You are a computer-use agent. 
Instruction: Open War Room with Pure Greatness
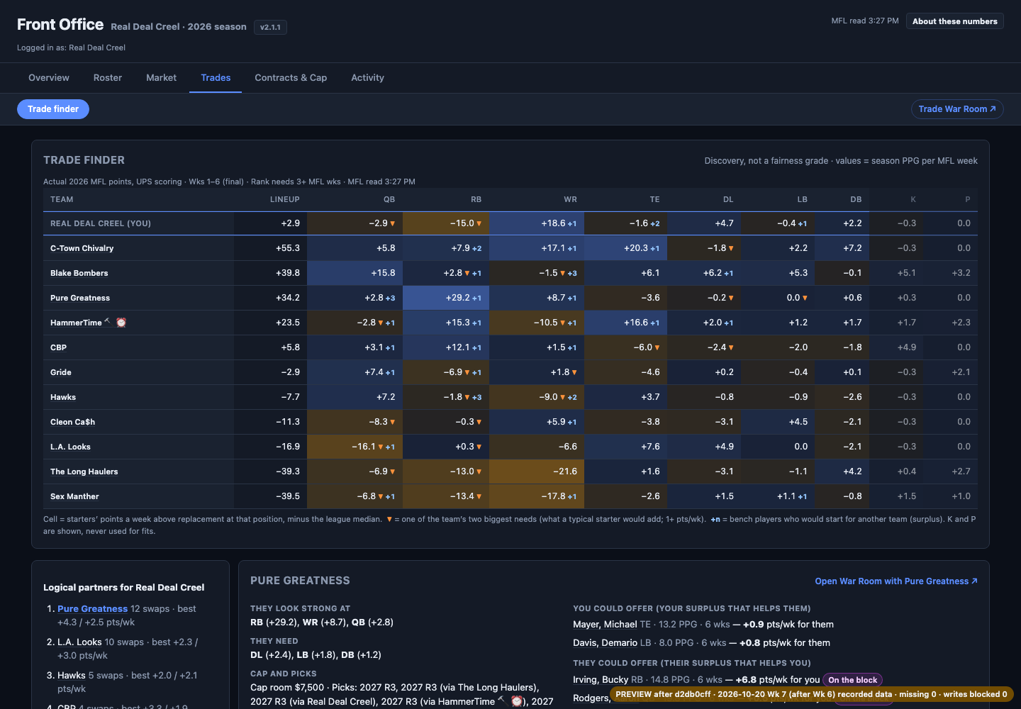(x=896, y=581)
